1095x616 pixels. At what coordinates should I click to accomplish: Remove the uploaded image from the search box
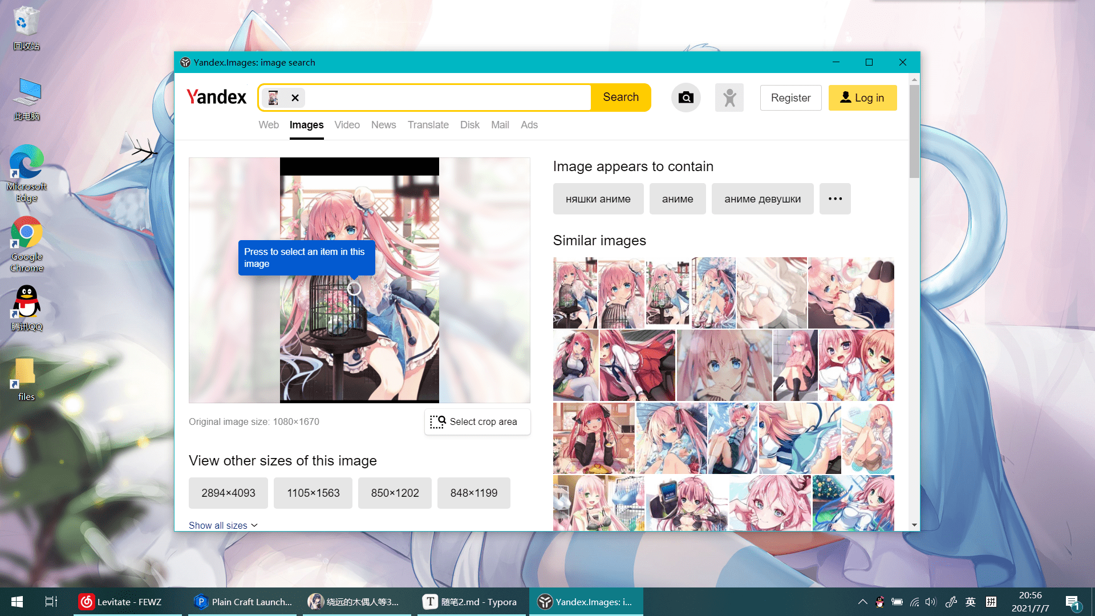[295, 98]
